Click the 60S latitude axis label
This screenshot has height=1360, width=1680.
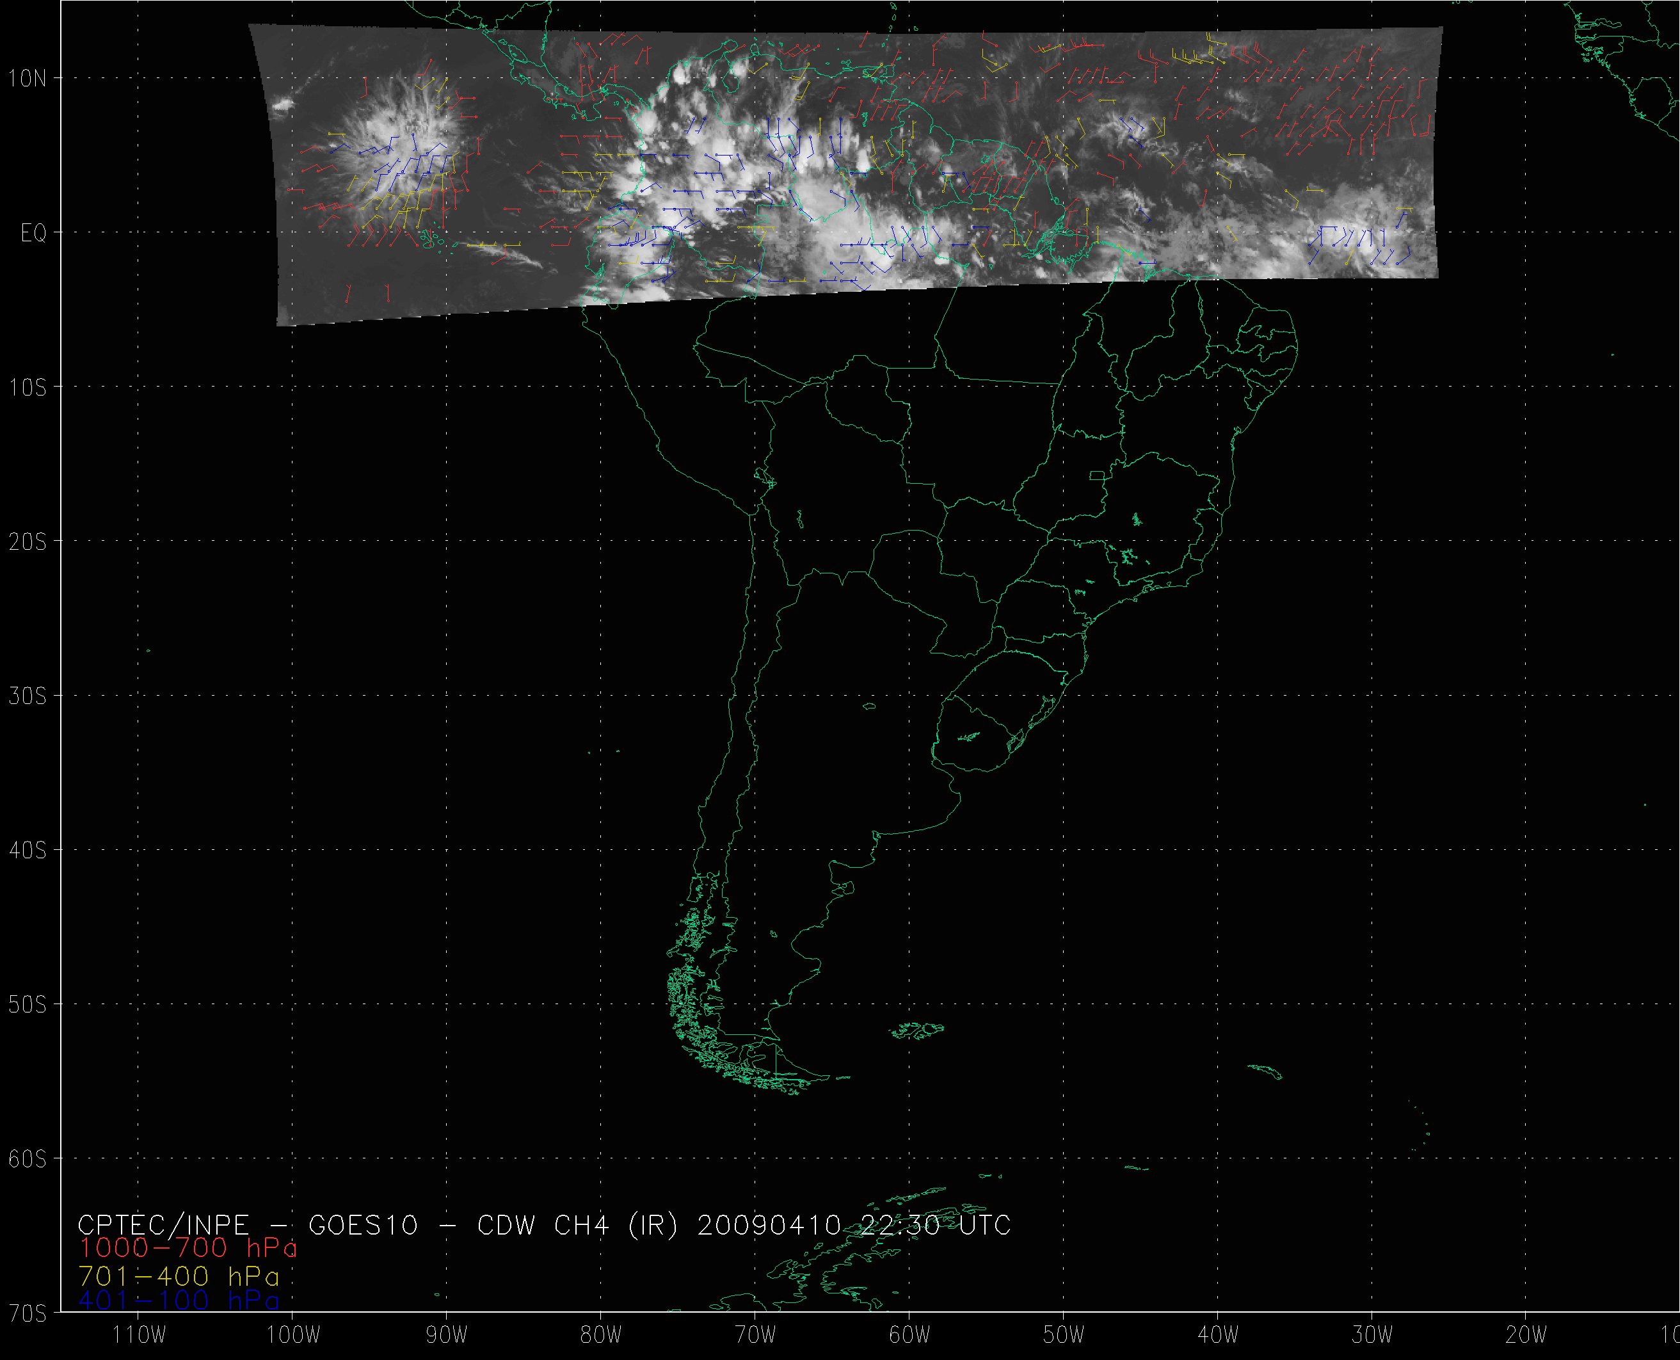[28, 1158]
